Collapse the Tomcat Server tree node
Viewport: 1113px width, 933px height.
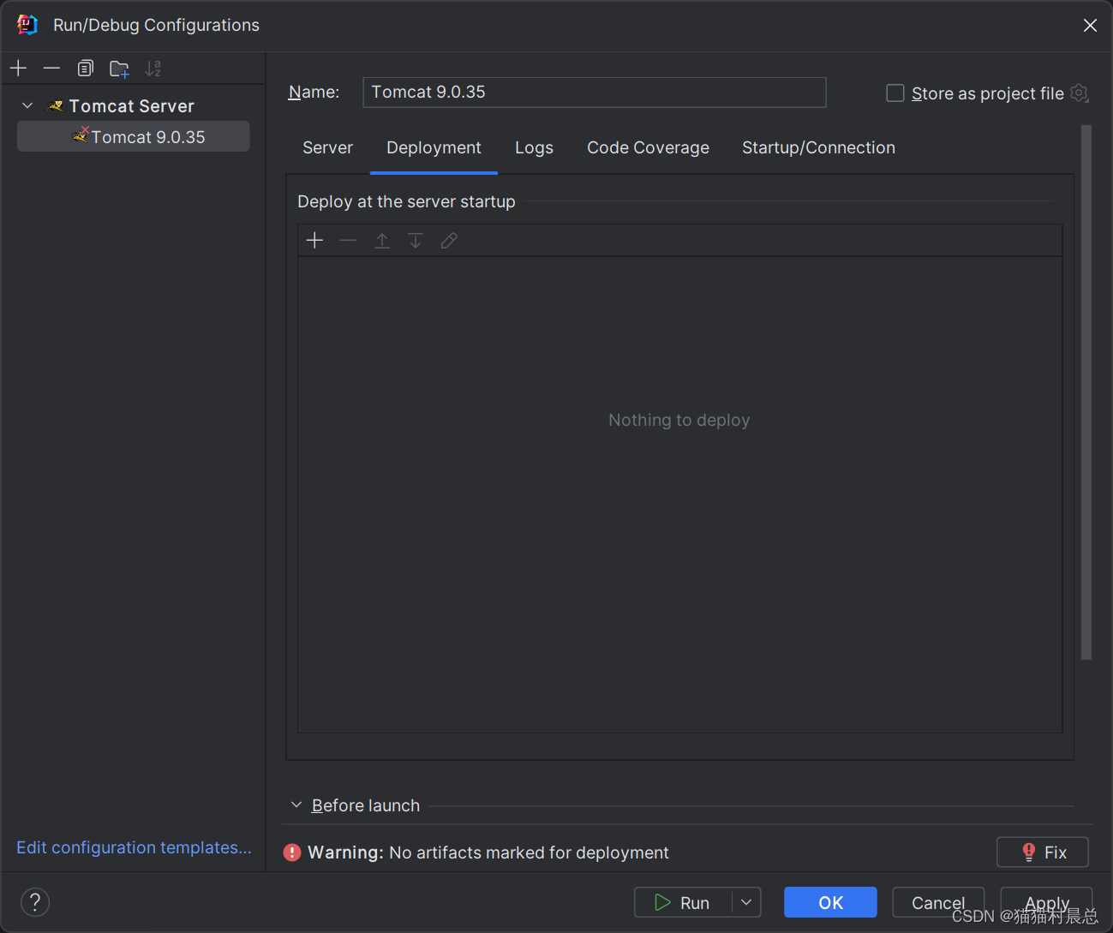[27, 105]
